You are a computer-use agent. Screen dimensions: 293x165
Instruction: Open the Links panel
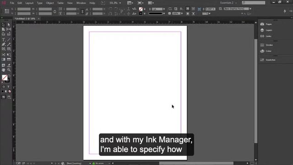coord(268,36)
